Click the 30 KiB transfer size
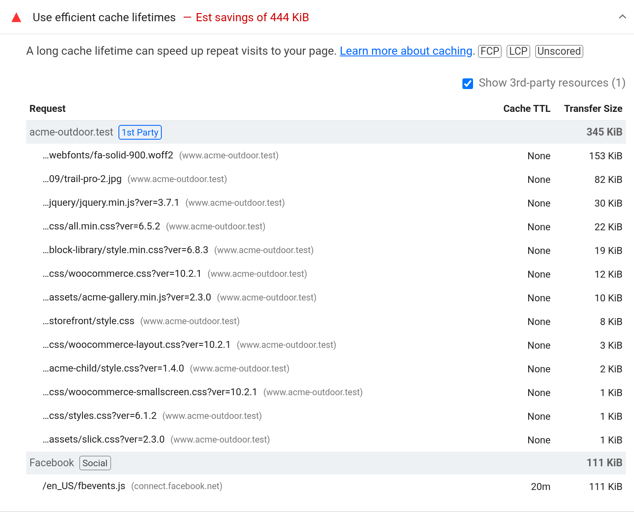The image size is (634, 512). (608, 203)
